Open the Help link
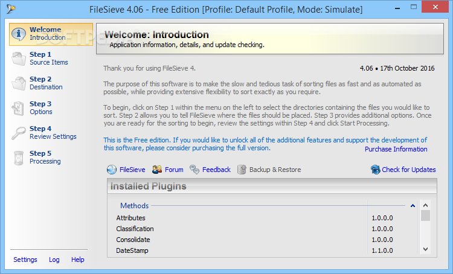Image resolution: width=453 pixels, height=274 pixels. (78, 260)
